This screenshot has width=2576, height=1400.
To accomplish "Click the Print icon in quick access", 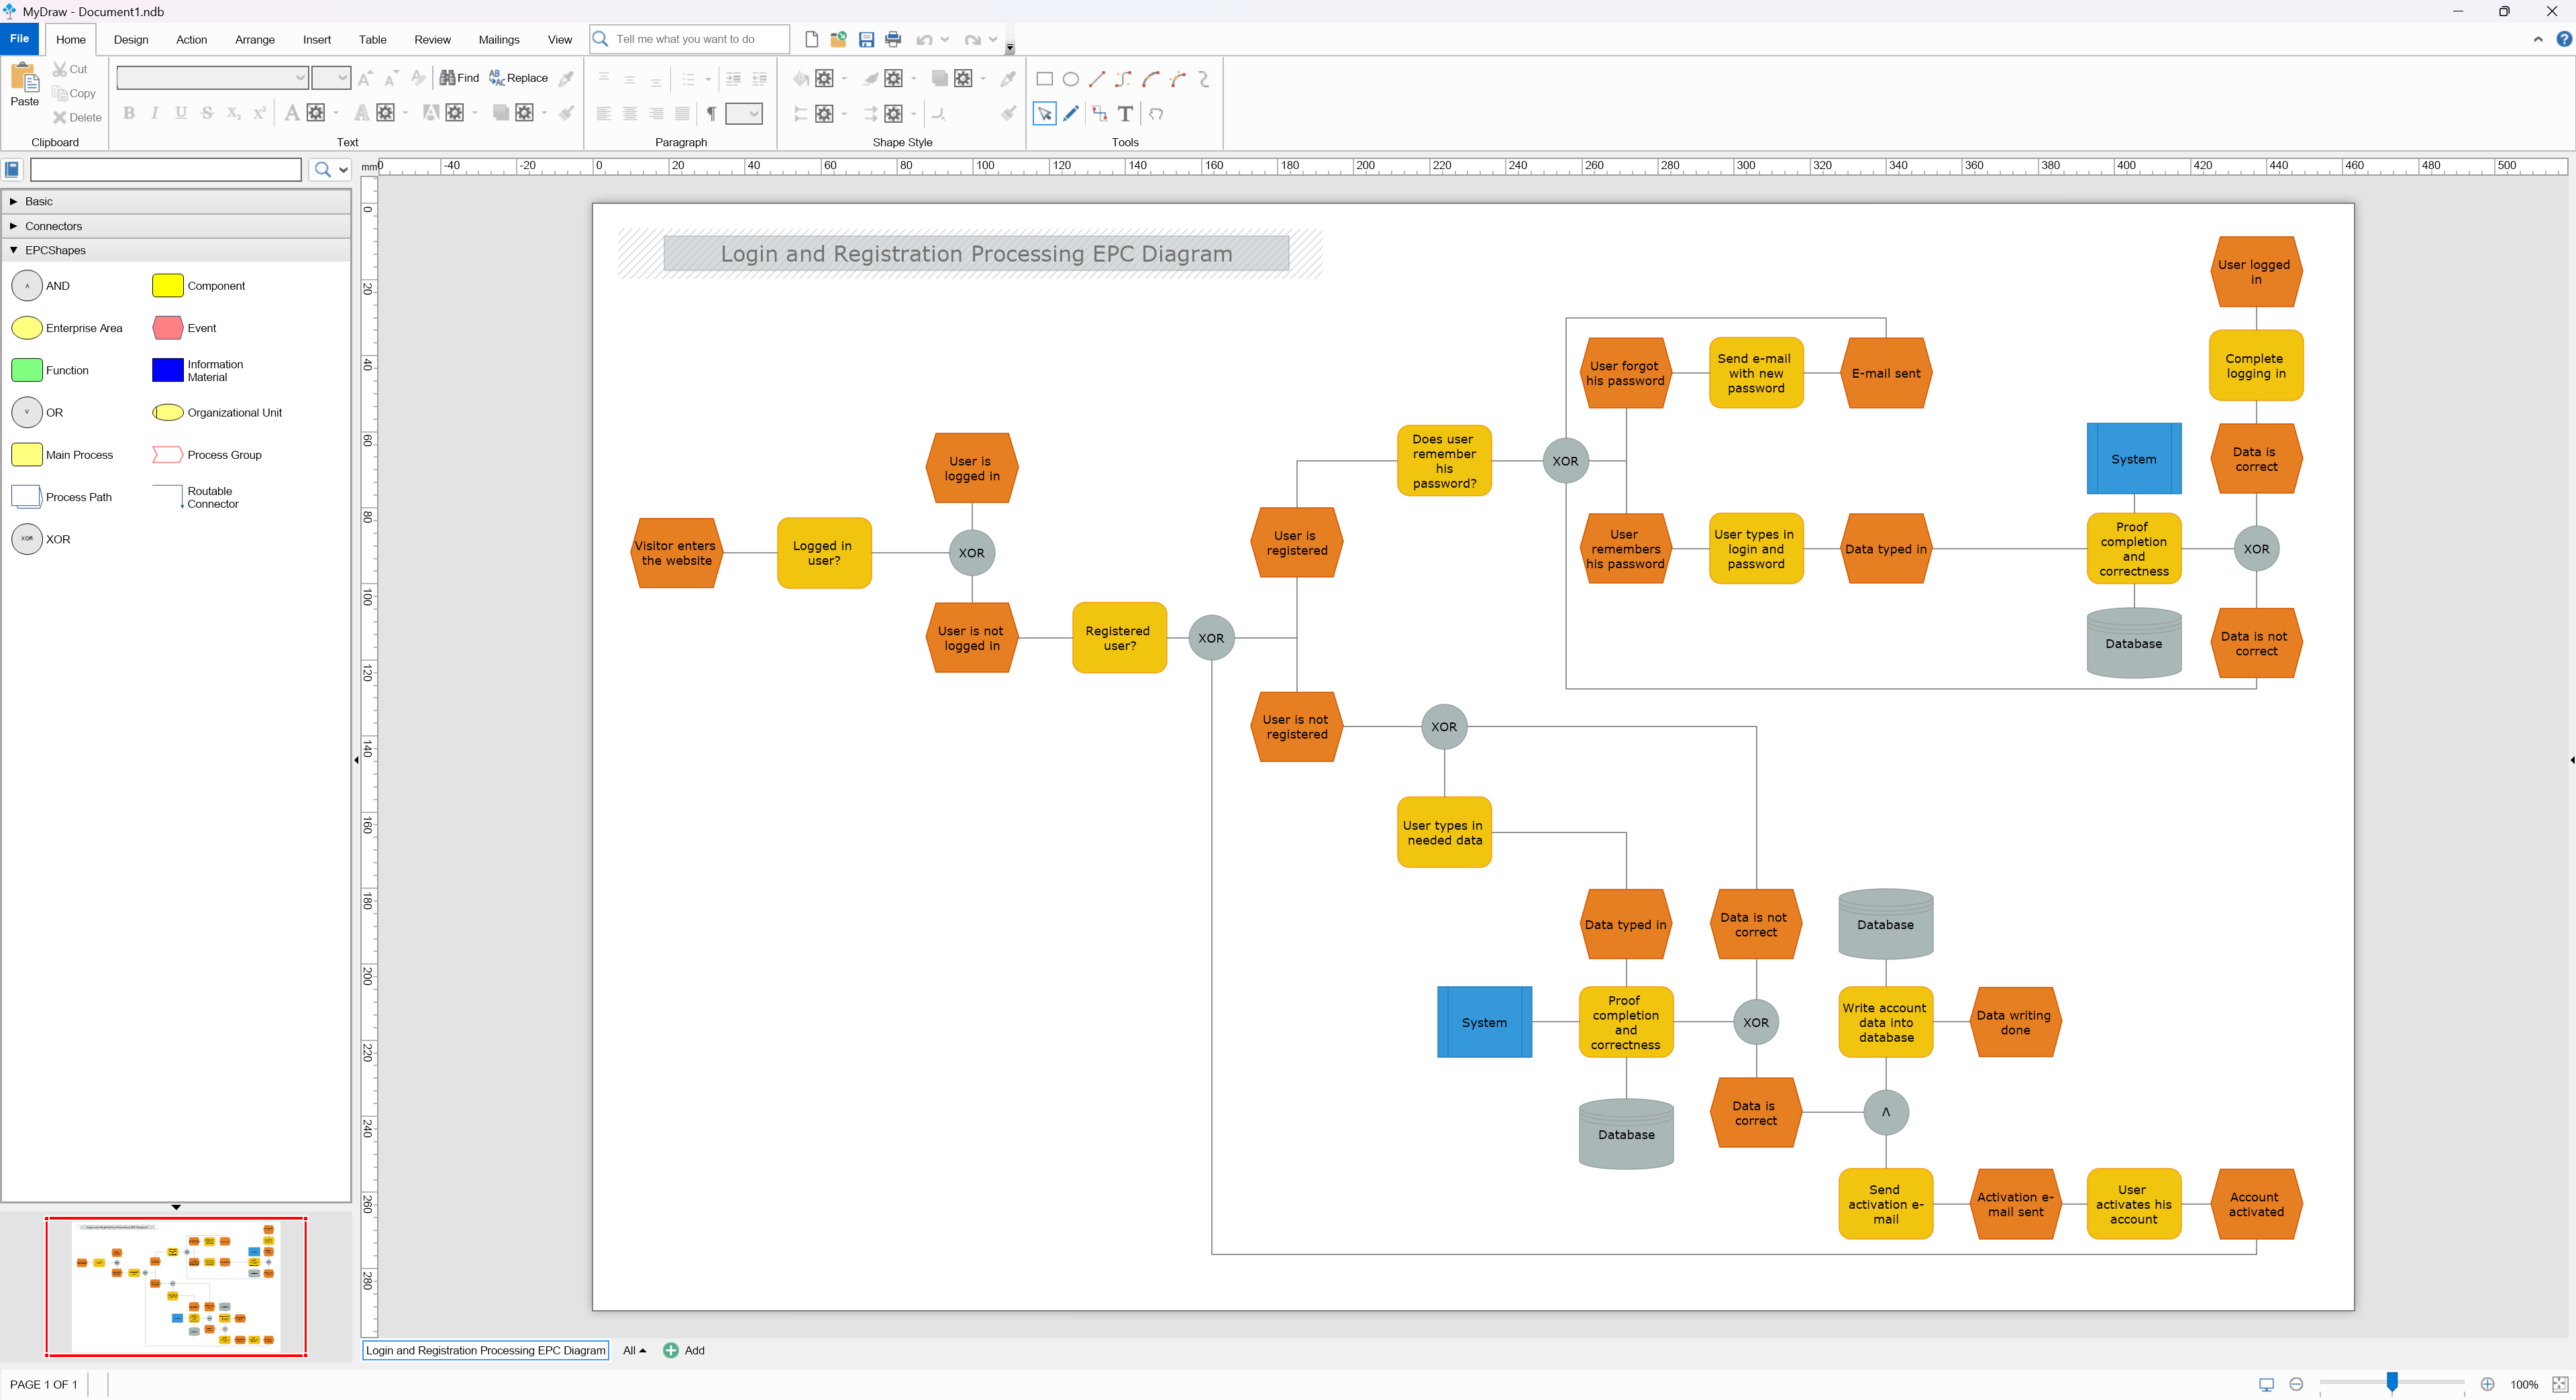I will click(893, 40).
